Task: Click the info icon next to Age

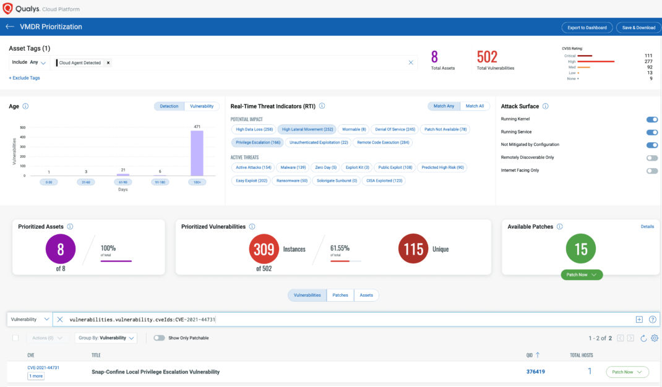Action: coord(25,106)
